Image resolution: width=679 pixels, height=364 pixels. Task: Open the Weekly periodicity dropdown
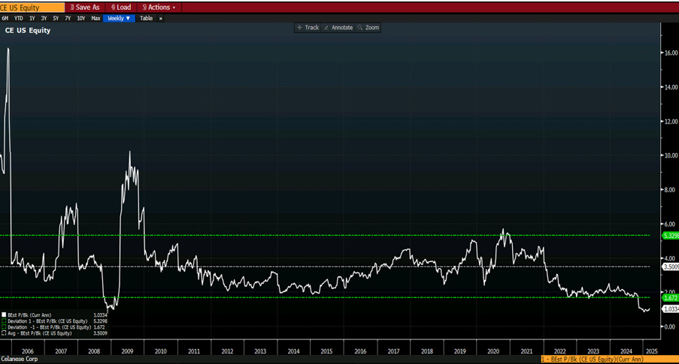click(x=119, y=18)
